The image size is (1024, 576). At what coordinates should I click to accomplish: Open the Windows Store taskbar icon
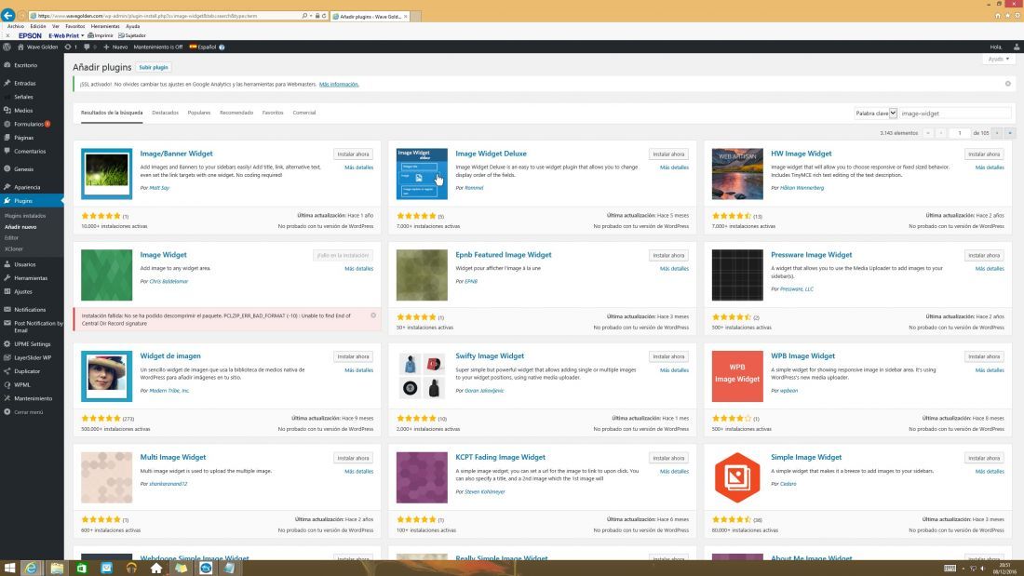[x=82, y=569]
